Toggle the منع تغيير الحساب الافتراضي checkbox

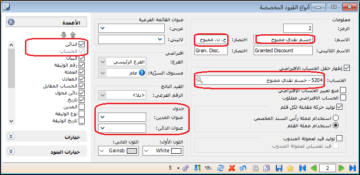click(343, 90)
